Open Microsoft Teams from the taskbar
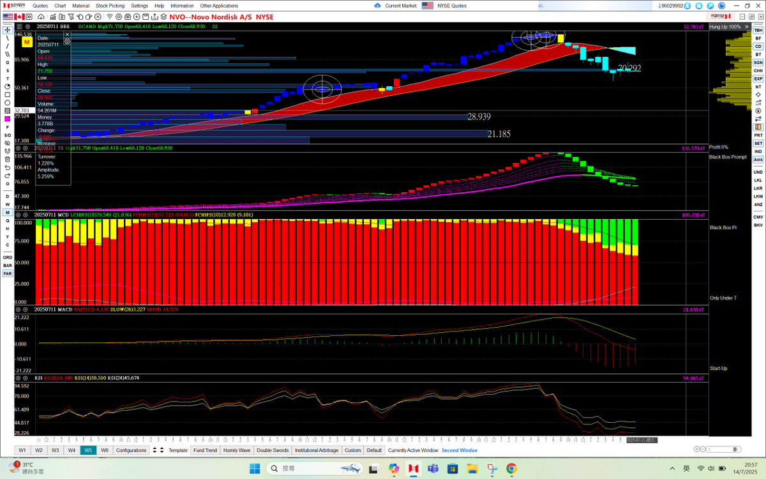This screenshot has width=766, height=479. pyautogui.click(x=433, y=468)
